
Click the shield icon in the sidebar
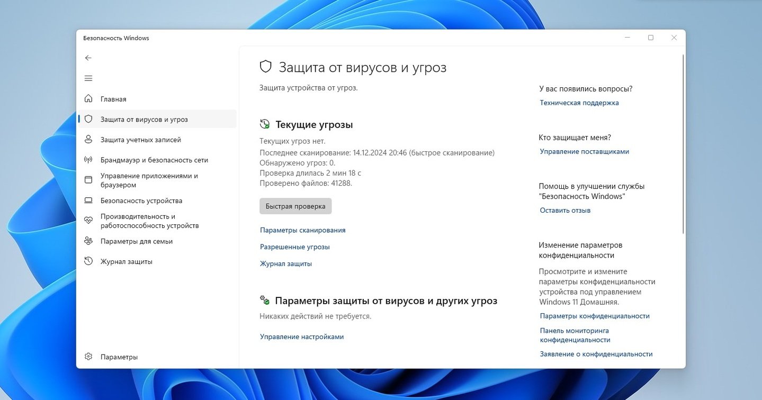tap(88, 119)
